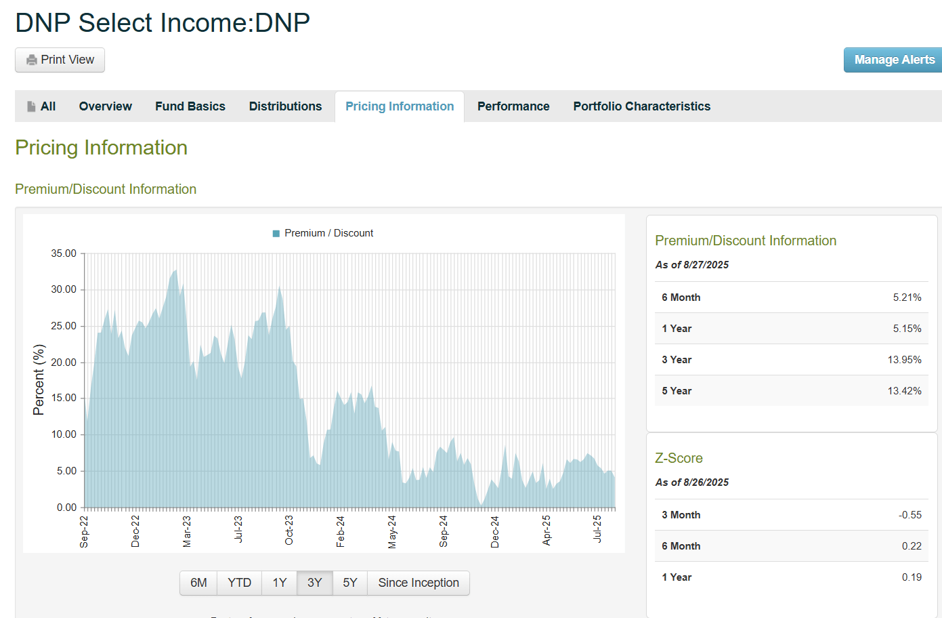Click the Print View button
The height and width of the screenshot is (618, 942).
pos(60,60)
